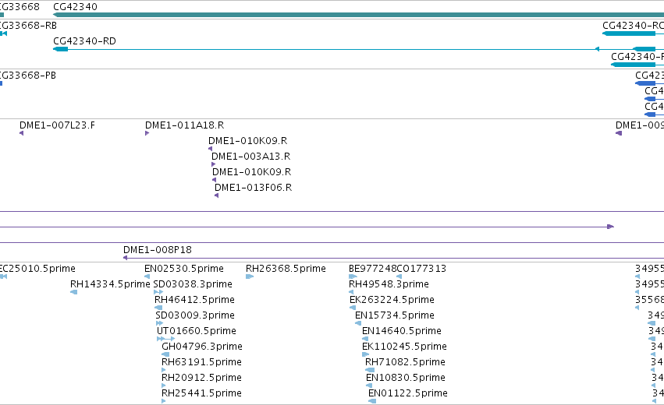
Task: Click the CG42340-RC transcript label
Action: pos(633,26)
